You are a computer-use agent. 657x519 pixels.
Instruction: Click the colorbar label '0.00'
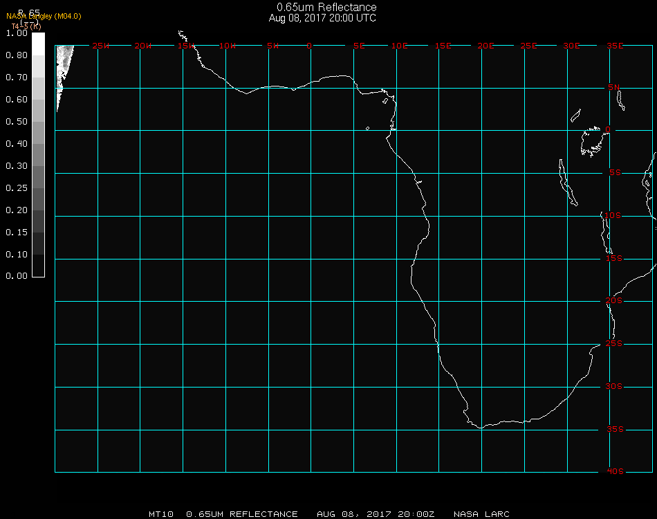click(x=17, y=276)
